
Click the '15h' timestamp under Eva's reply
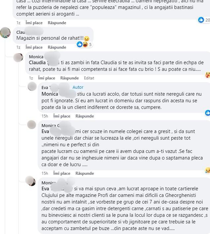[x=45, y=116]
